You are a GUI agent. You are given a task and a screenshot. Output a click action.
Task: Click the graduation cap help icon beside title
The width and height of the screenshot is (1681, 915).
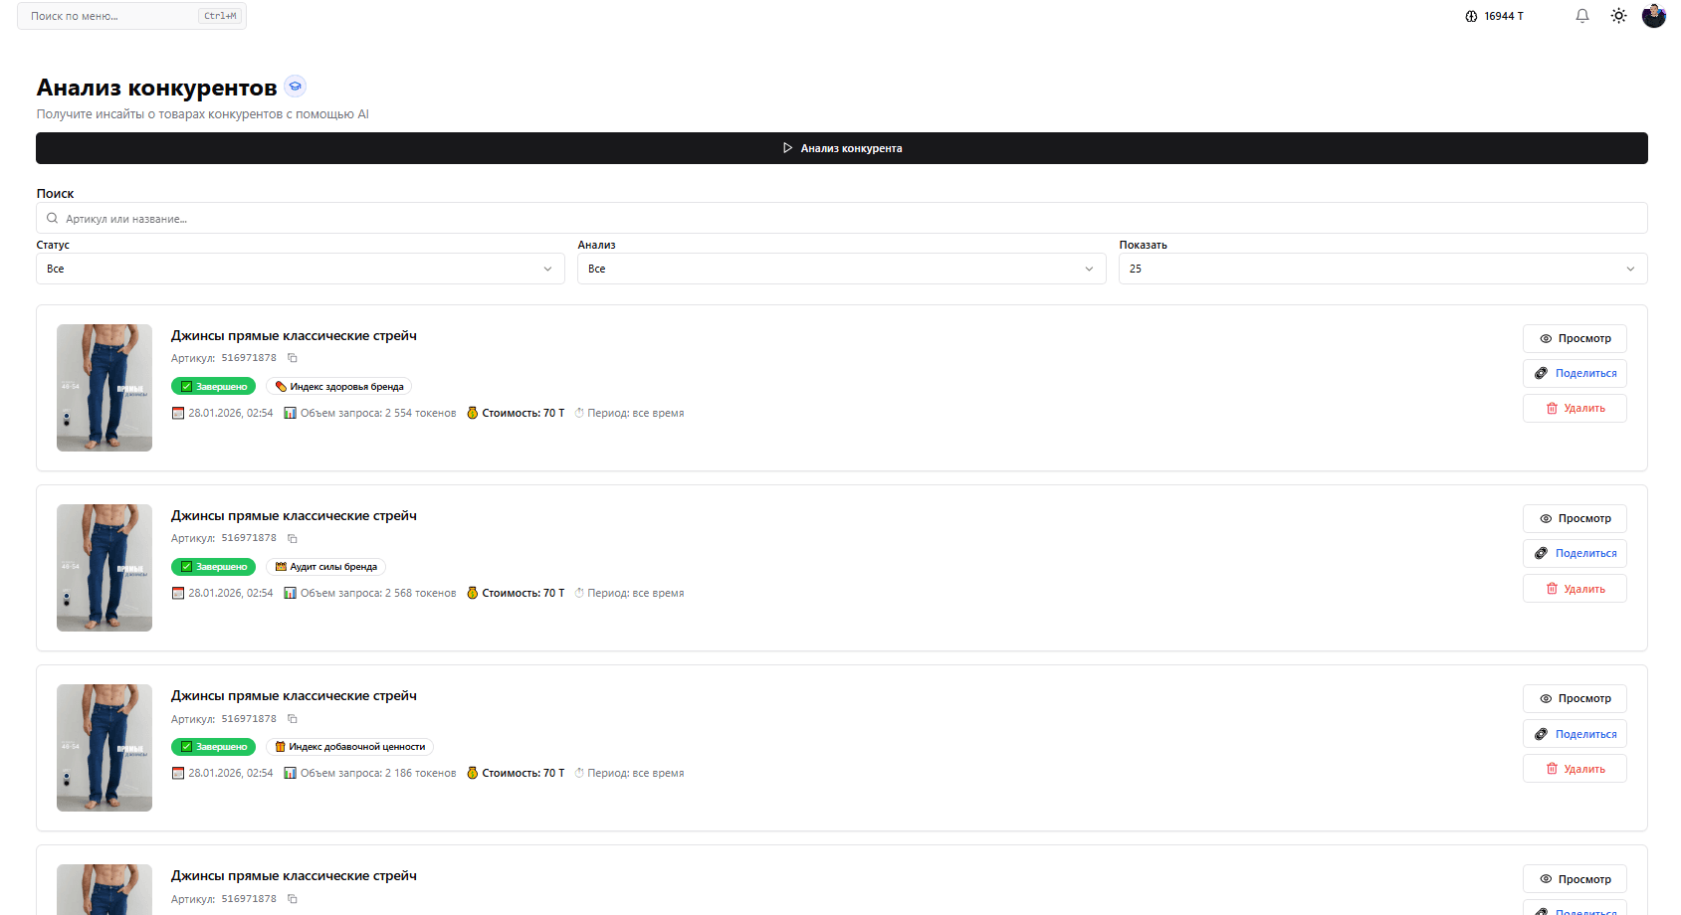295,87
